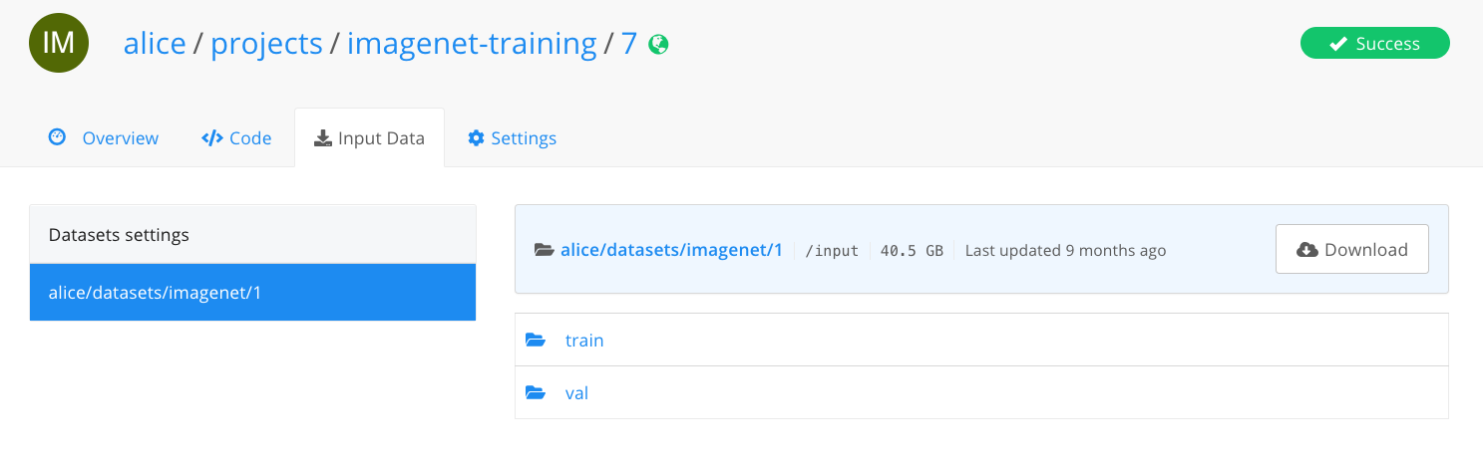1483x463 pixels.
Task: Select the Input Data tab
Action: [x=369, y=137]
